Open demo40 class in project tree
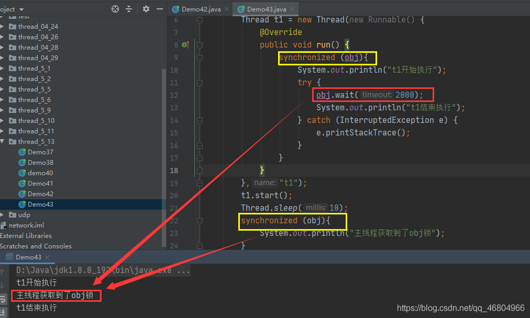Viewport: 530px width, 318px height. click(40, 173)
